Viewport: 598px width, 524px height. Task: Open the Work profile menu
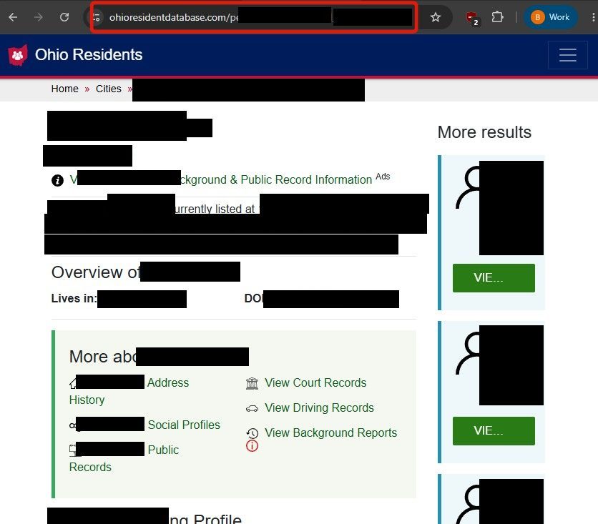tap(551, 17)
